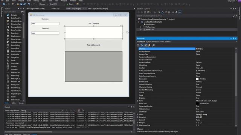Click the Alphabetical sort icon in Properties
Screen dimensions: 241x135
[142, 45]
